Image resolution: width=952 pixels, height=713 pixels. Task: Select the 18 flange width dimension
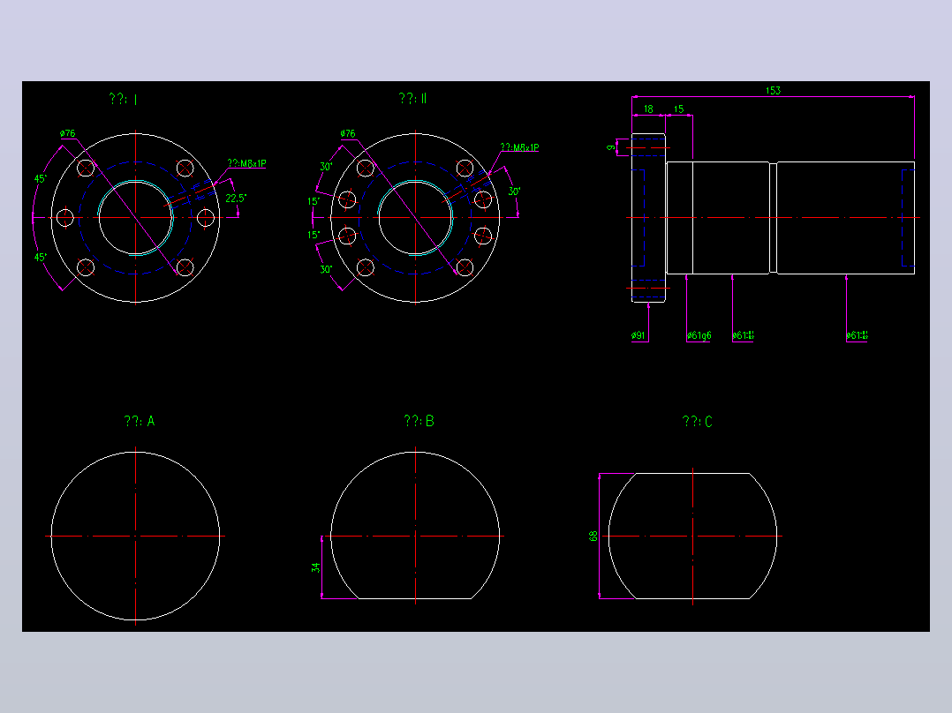(x=648, y=109)
